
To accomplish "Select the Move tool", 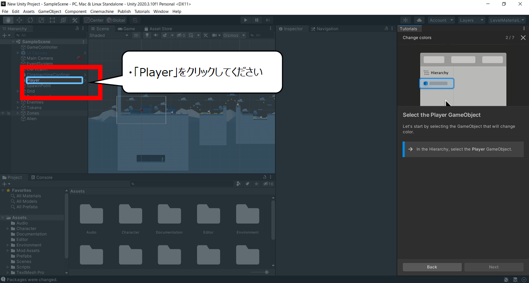I will coord(19,20).
